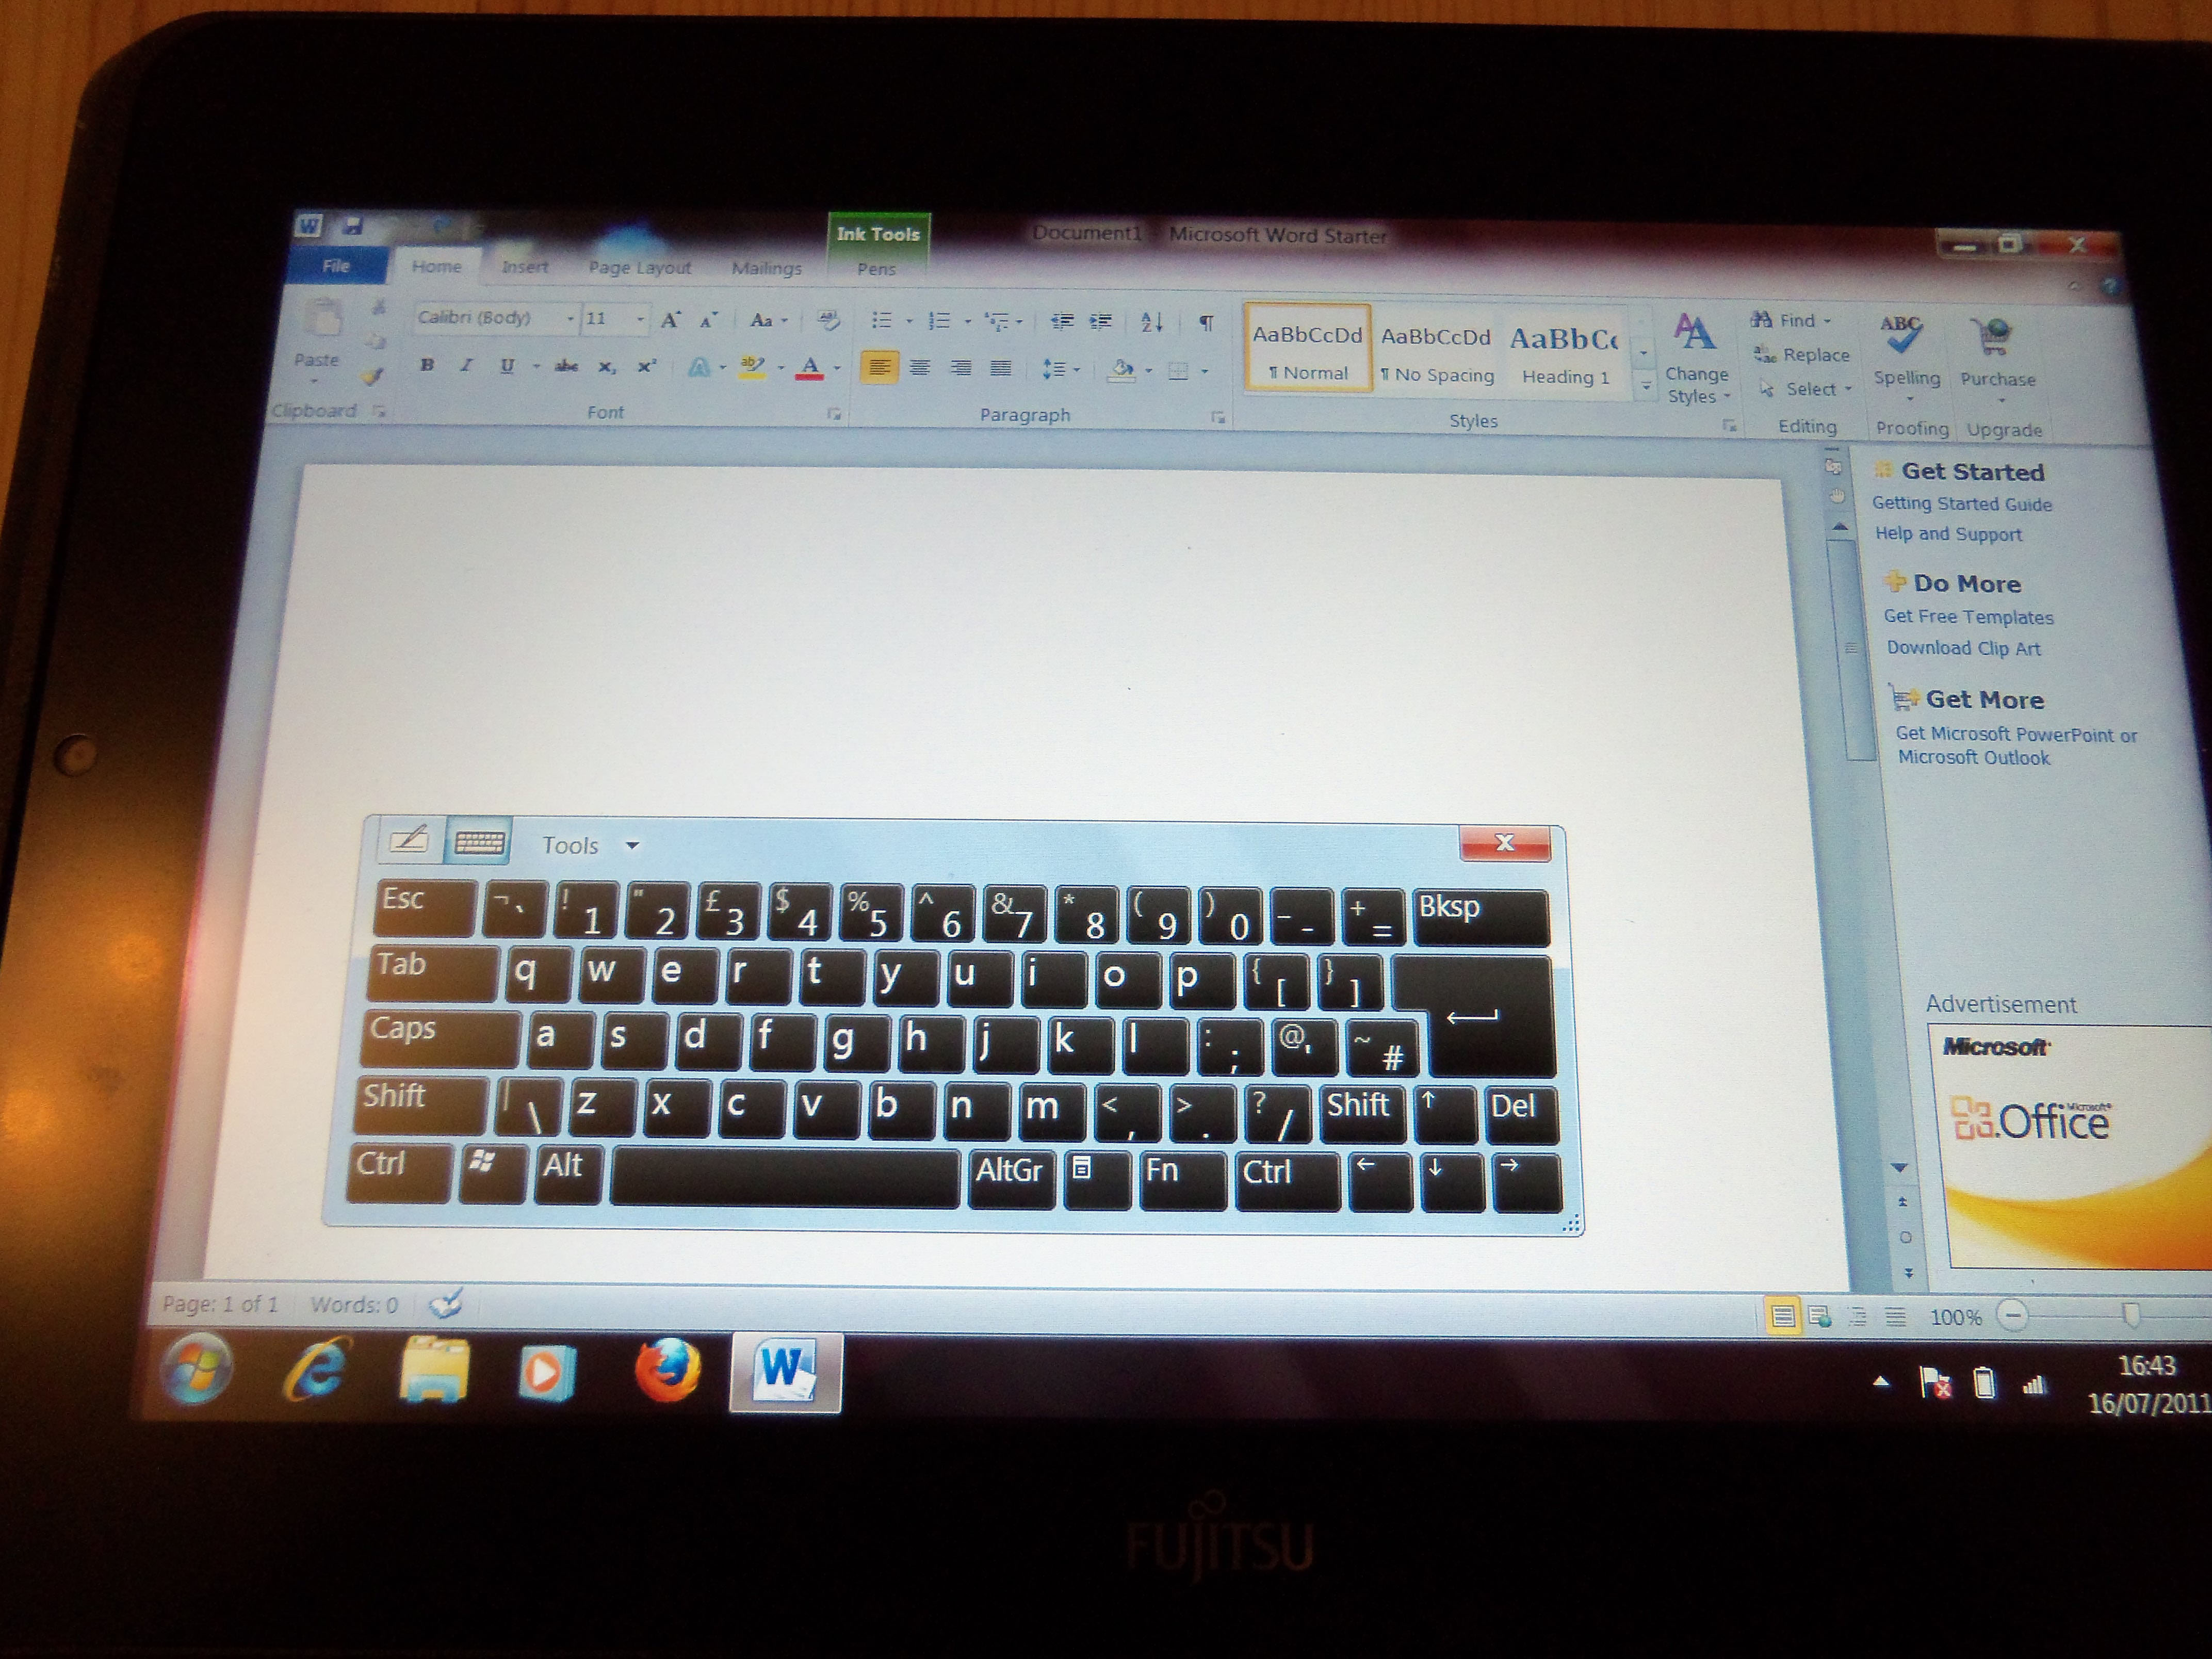Open the File tab
Image resolution: width=2212 pixels, height=1659 pixels.
[336, 265]
